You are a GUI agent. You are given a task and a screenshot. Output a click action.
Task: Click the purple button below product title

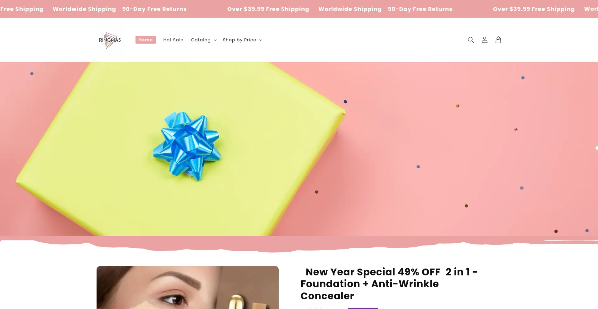click(x=363, y=308)
